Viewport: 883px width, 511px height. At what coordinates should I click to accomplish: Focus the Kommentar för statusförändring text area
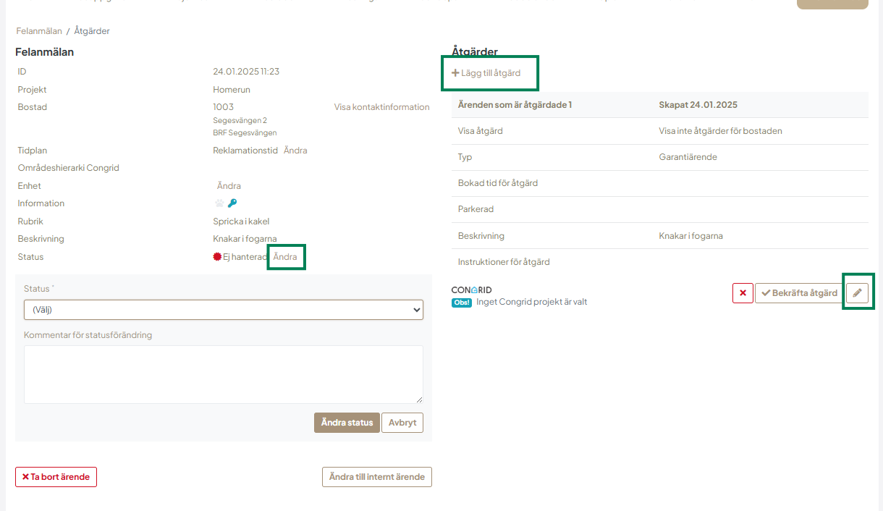[223, 374]
